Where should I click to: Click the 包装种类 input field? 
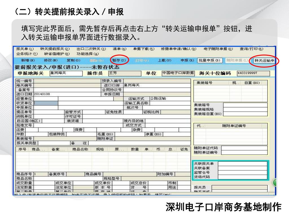point(81,134)
